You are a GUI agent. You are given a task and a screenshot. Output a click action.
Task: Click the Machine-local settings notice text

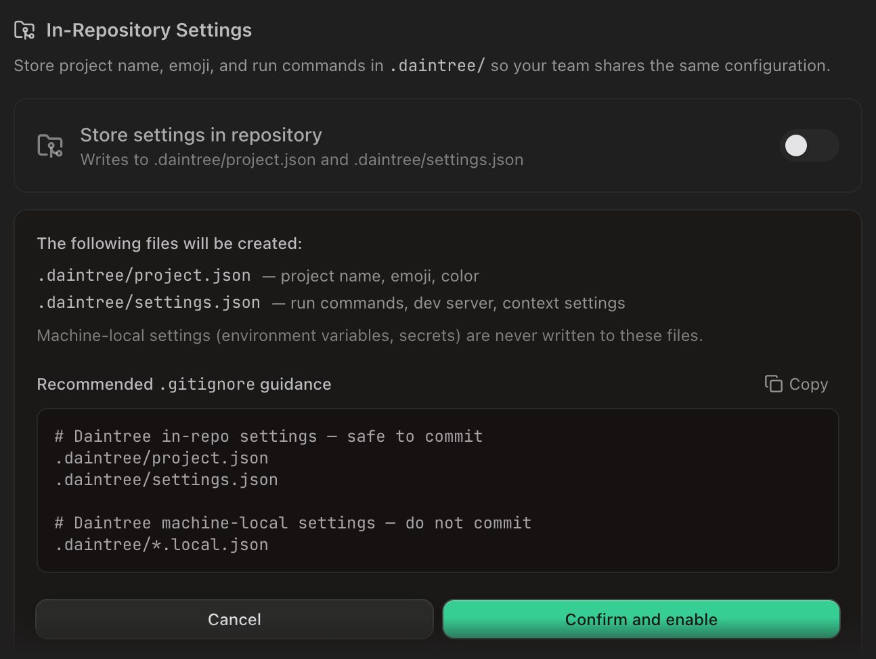point(370,336)
